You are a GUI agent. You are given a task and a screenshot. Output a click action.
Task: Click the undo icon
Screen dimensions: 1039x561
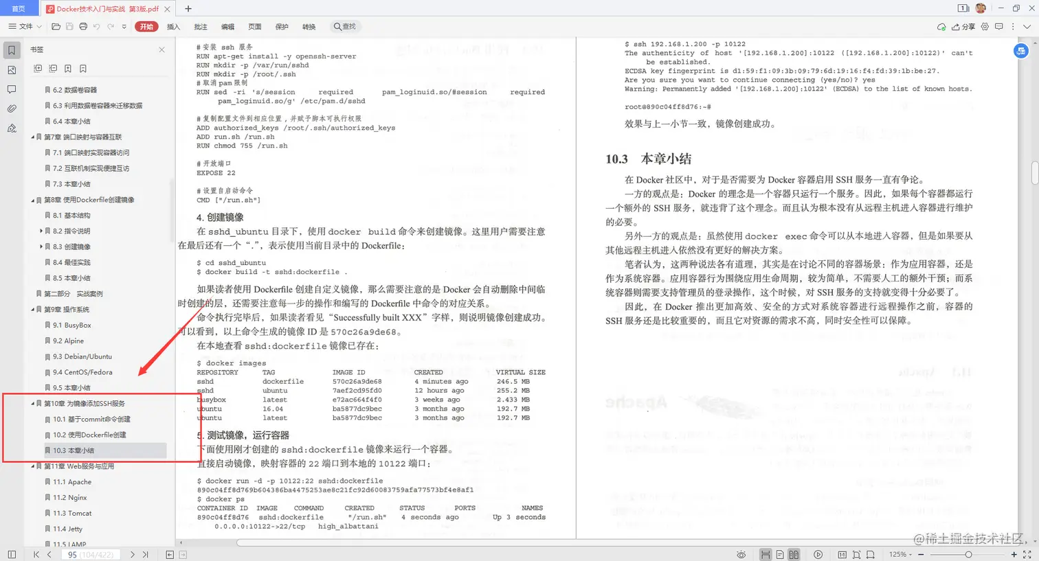click(96, 26)
